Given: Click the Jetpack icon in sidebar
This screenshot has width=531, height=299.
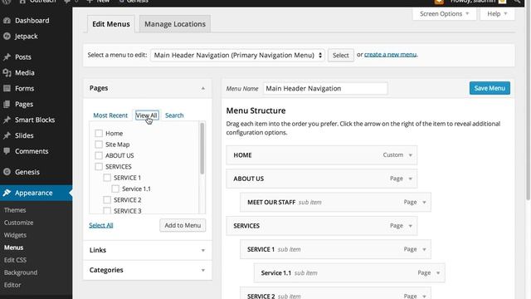Looking at the screenshot, I should [7, 37].
